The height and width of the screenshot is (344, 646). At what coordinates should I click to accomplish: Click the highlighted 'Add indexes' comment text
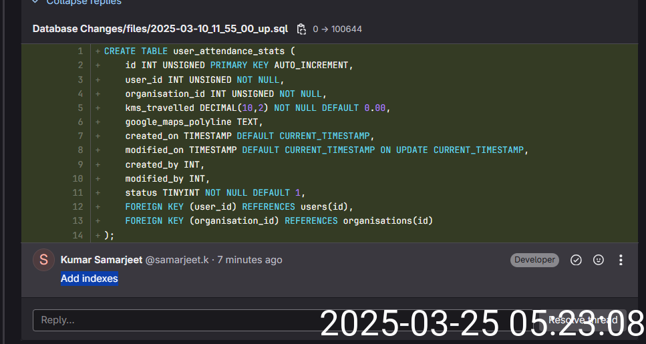click(90, 279)
